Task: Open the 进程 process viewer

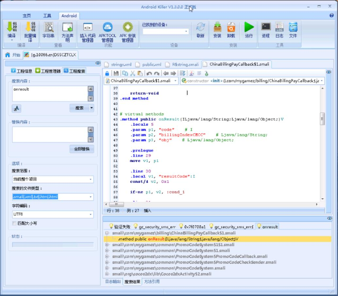Action: click(265, 30)
